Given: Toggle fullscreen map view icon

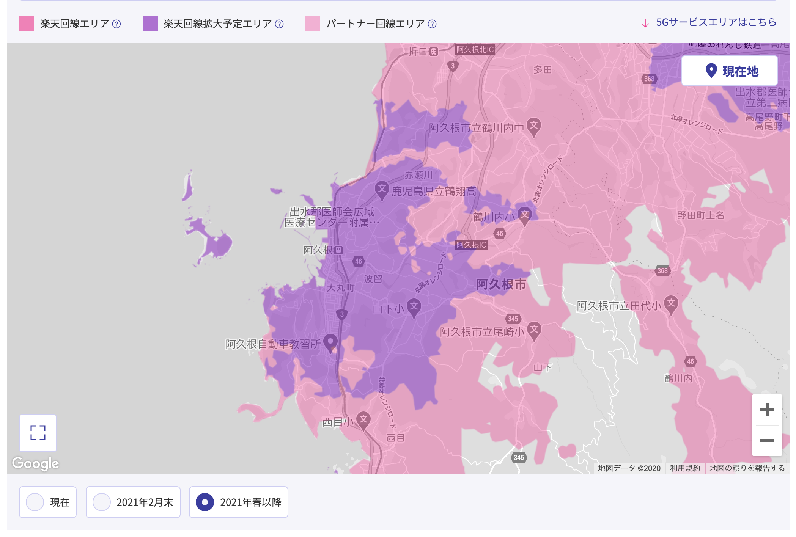Looking at the screenshot, I should click(38, 433).
